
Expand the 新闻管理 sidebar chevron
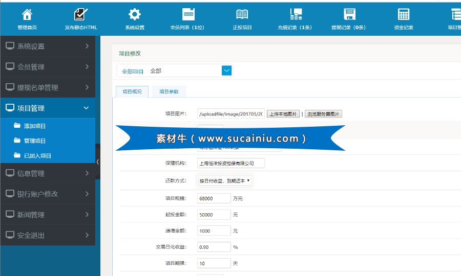[x=87, y=214]
